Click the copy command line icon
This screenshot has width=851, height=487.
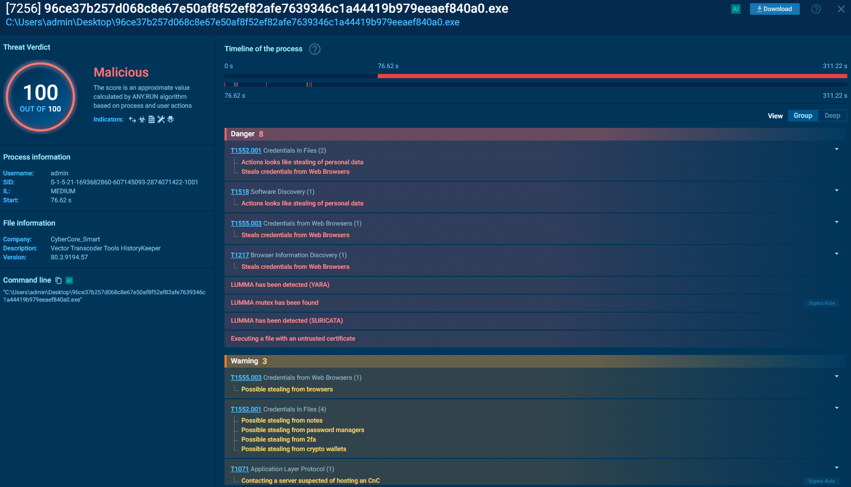59,280
